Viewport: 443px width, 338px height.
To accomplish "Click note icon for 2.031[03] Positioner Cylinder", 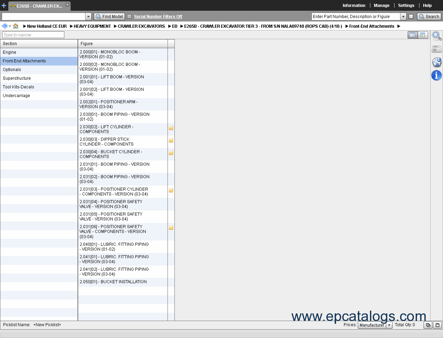I will click(171, 191).
